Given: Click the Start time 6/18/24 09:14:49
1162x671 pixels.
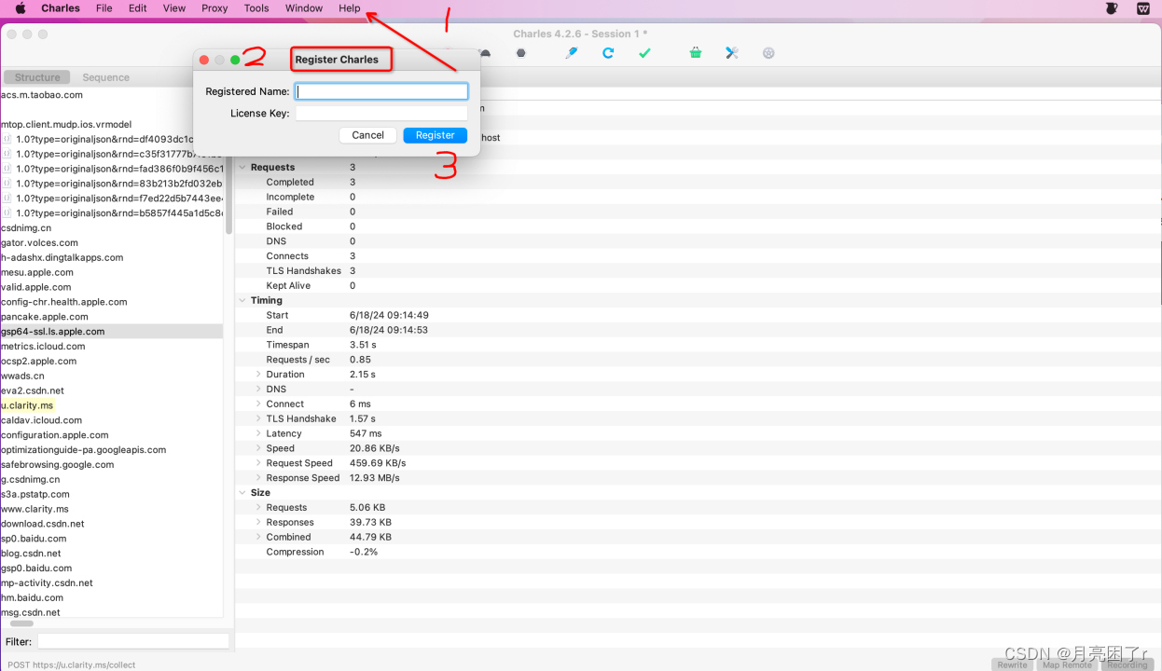Looking at the screenshot, I should tap(389, 316).
